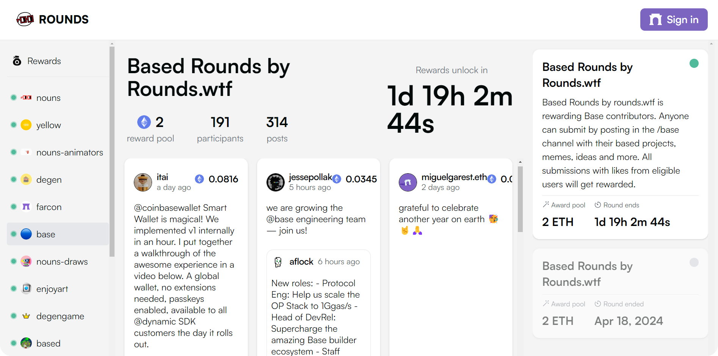
Task: Go to the based community
Action: click(x=48, y=343)
